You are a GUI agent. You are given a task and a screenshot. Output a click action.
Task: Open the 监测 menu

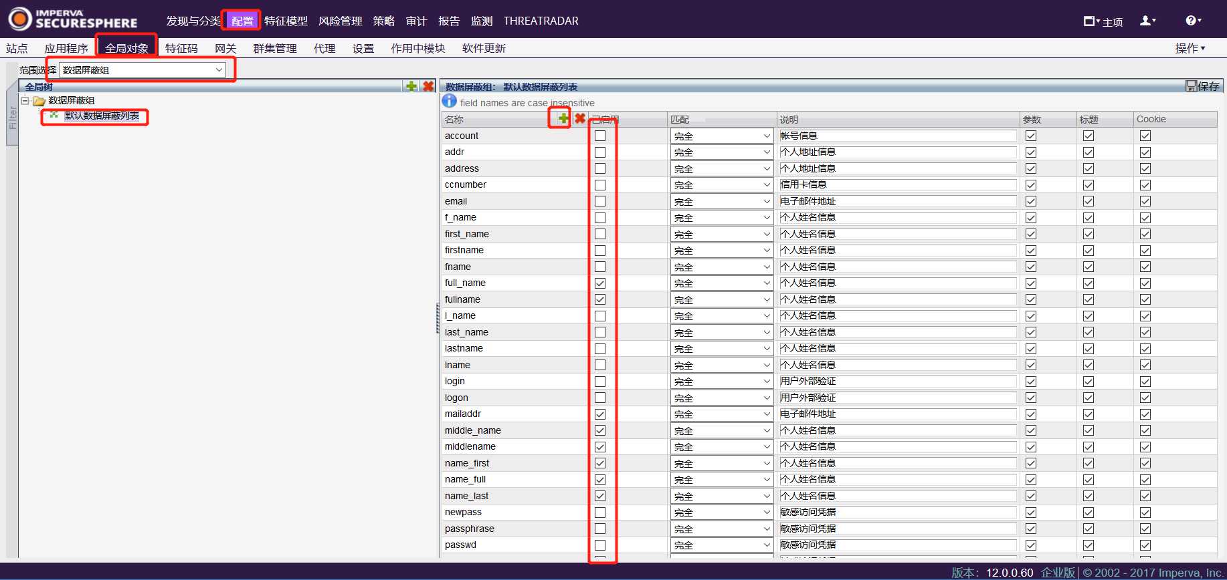point(481,21)
